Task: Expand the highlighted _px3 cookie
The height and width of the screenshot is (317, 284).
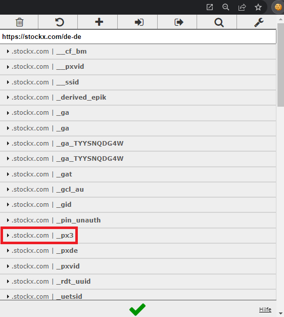Action: [x=138, y=236]
